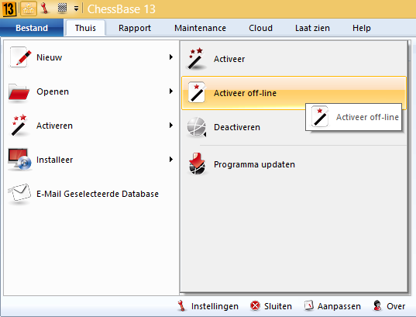
Task: Click the chess pieces icon in quick access toolbar
Action: point(29,9)
